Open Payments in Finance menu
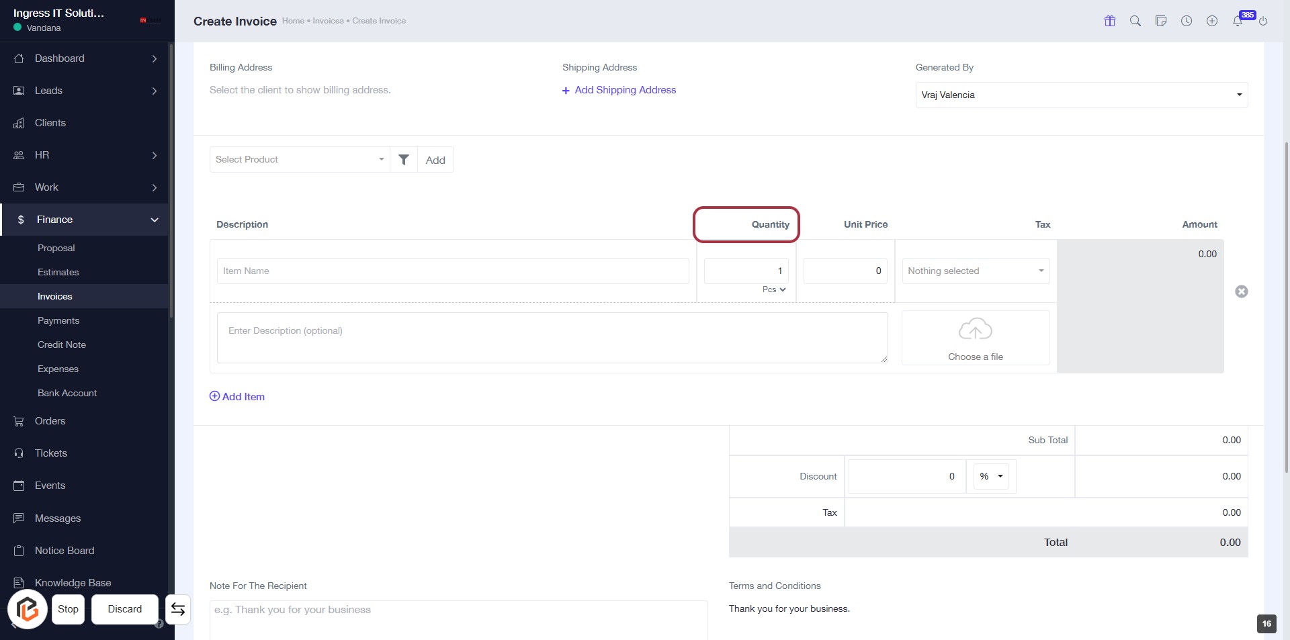Image resolution: width=1290 pixels, height=640 pixels. [x=58, y=321]
